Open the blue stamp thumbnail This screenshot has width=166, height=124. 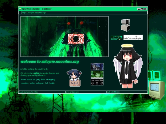pyautogui.click(x=97, y=66)
